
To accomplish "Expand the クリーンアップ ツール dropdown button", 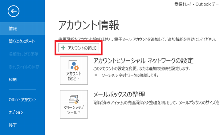I will (x=74, y=104).
